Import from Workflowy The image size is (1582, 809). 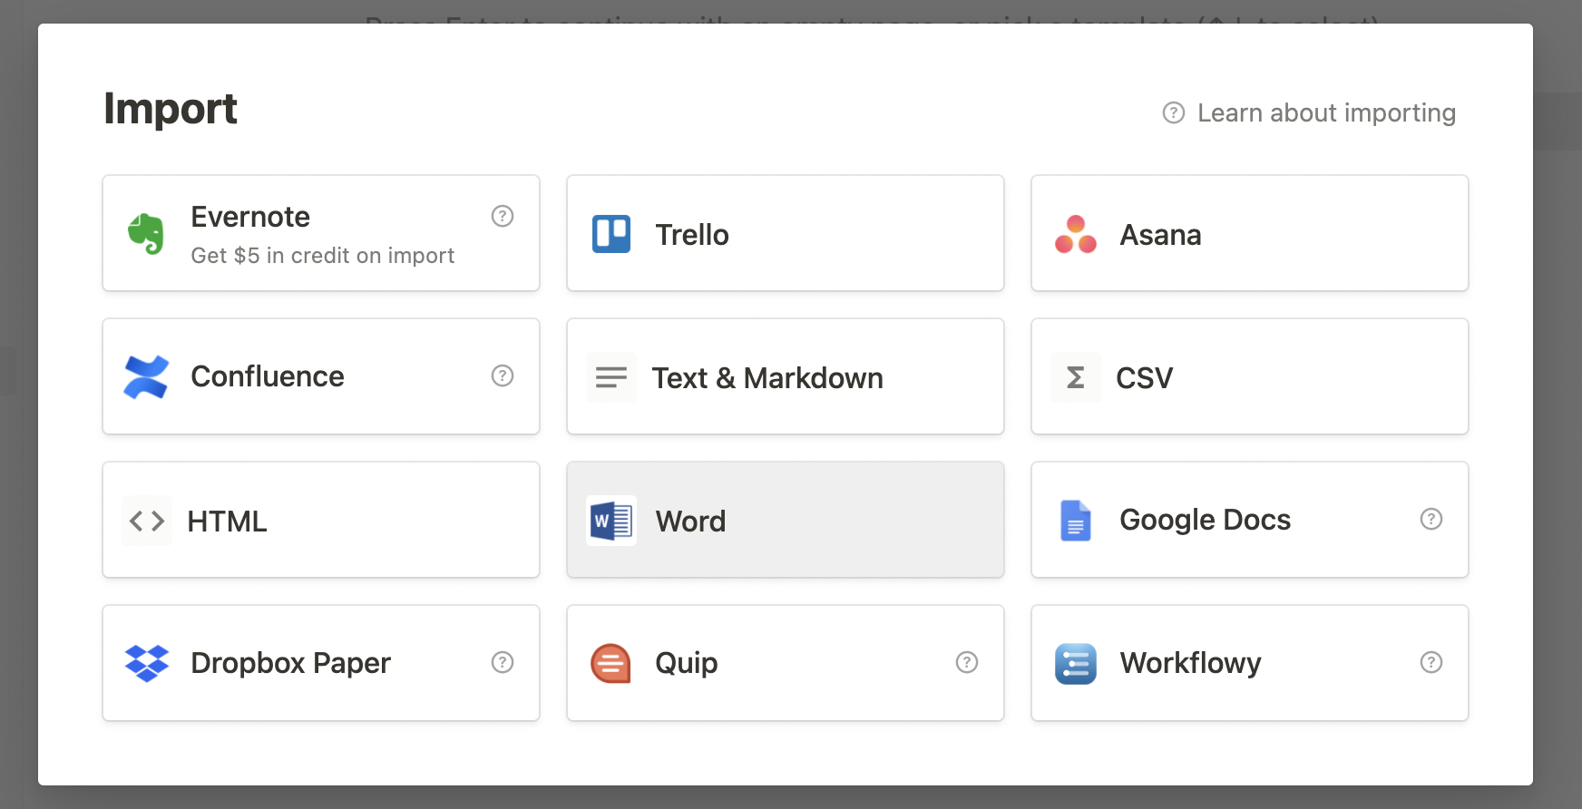(x=1250, y=663)
